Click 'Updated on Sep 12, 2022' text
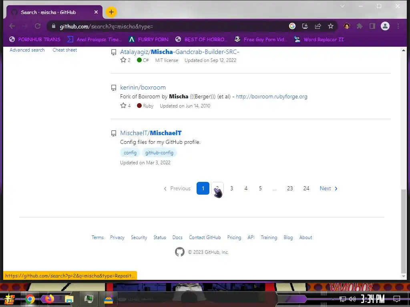The height and width of the screenshot is (307, 410). pos(210,60)
